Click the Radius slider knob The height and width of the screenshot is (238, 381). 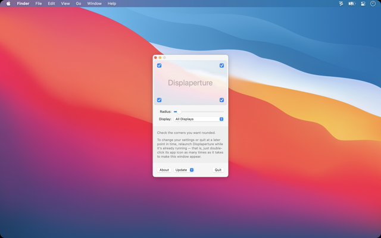pyautogui.click(x=179, y=112)
